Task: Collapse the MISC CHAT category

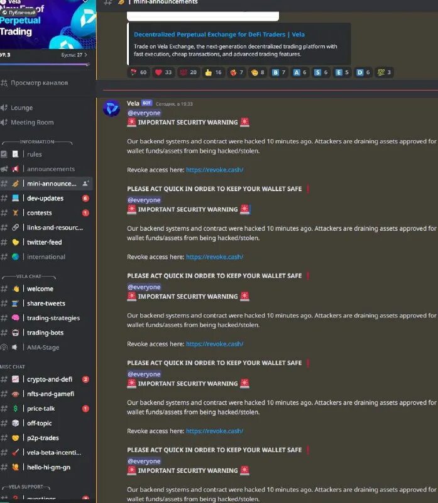Action: [x=13, y=367]
